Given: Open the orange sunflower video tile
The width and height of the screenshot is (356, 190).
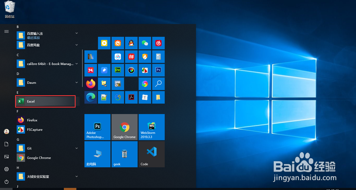Looking at the screenshot, I should (x=118, y=43).
